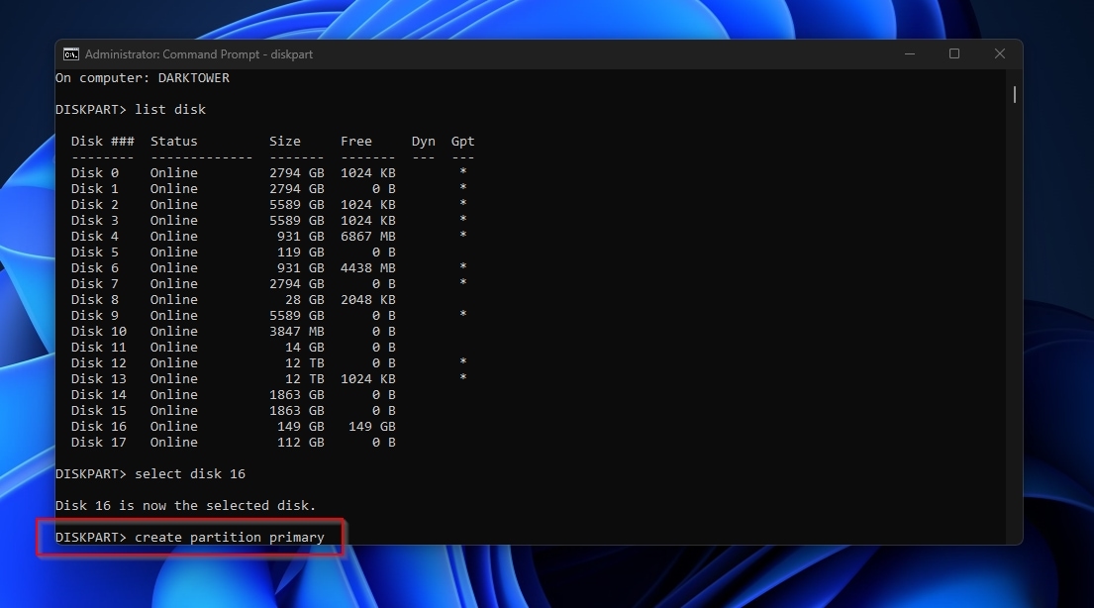This screenshot has height=608, width=1094.
Task: Click the '6867 MB' free value of Disk 4
Action: [x=367, y=236]
